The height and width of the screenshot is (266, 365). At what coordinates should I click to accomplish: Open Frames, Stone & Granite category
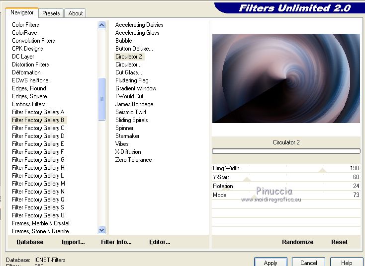40,231
